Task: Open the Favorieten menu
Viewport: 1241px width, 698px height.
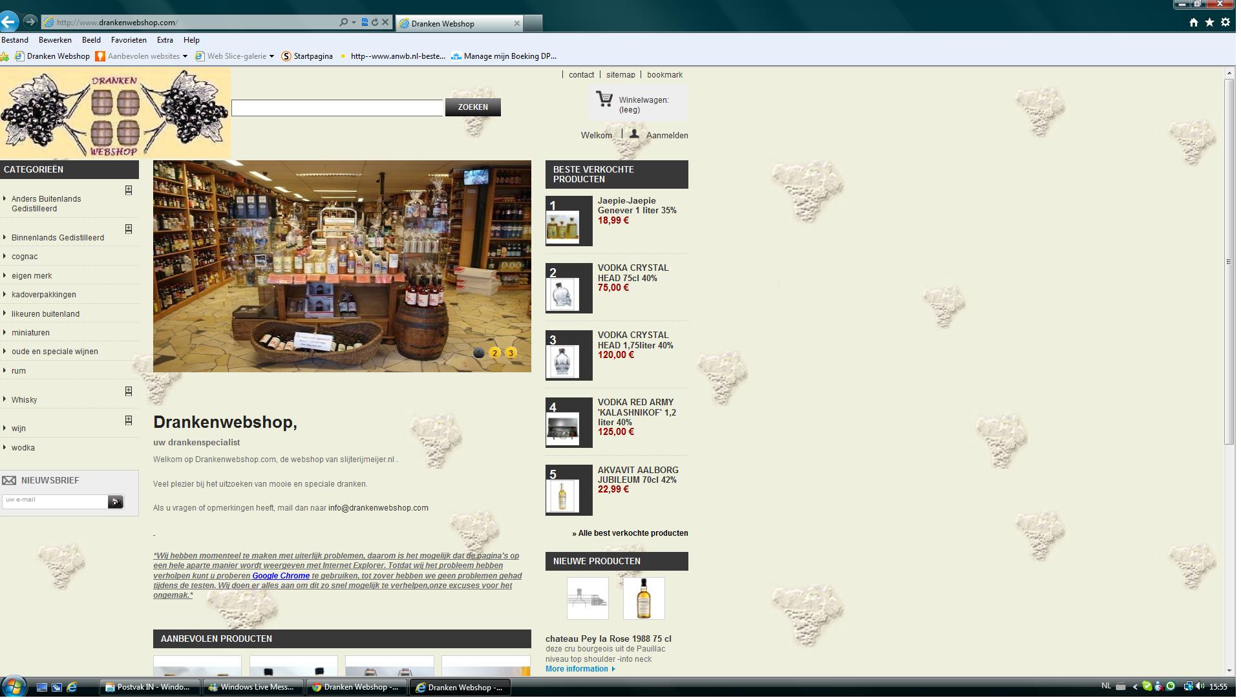Action: point(129,40)
